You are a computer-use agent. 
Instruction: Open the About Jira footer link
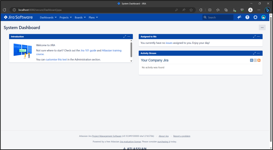(164, 136)
